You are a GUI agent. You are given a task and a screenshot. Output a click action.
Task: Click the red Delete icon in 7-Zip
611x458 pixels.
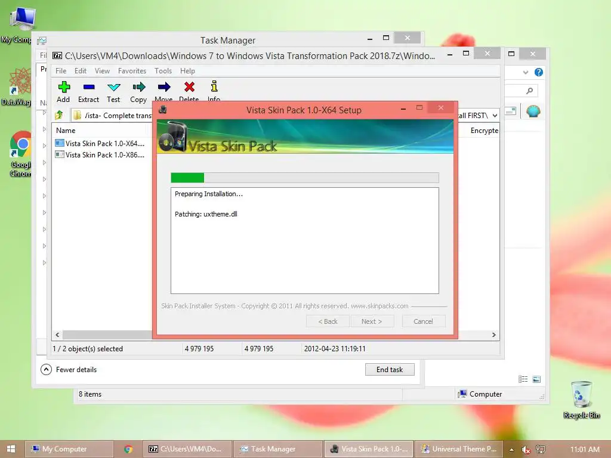189,87
